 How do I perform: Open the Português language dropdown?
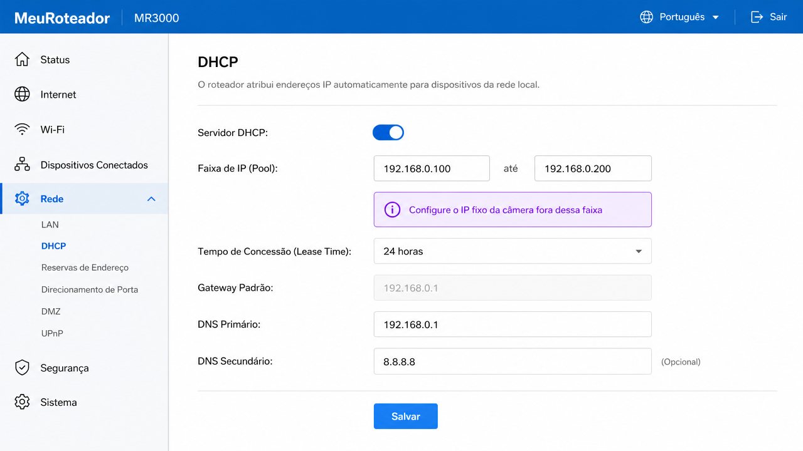(x=679, y=17)
